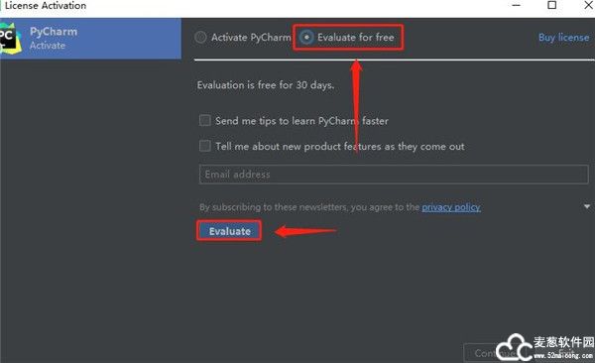The height and width of the screenshot is (363, 595).
Task: Select the Evaluate for free option
Action: coord(306,38)
